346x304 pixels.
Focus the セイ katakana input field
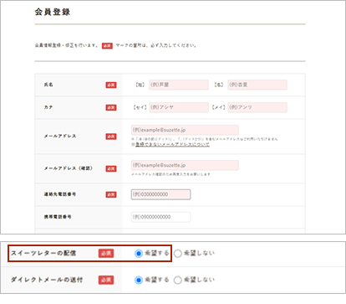(179, 107)
